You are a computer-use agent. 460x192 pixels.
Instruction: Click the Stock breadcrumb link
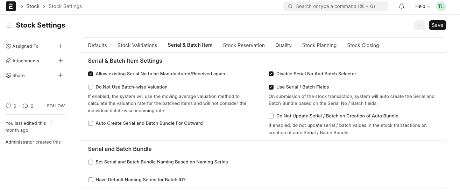(33, 6)
